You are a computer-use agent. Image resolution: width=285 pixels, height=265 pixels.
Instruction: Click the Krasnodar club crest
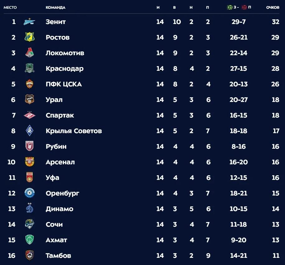point(30,69)
